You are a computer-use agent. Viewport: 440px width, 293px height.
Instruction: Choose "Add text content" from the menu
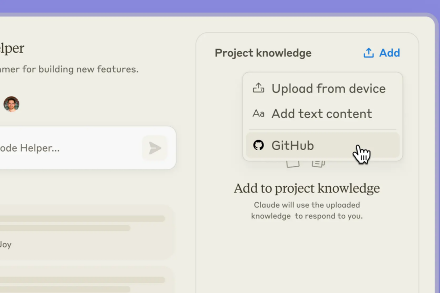coord(321,114)
